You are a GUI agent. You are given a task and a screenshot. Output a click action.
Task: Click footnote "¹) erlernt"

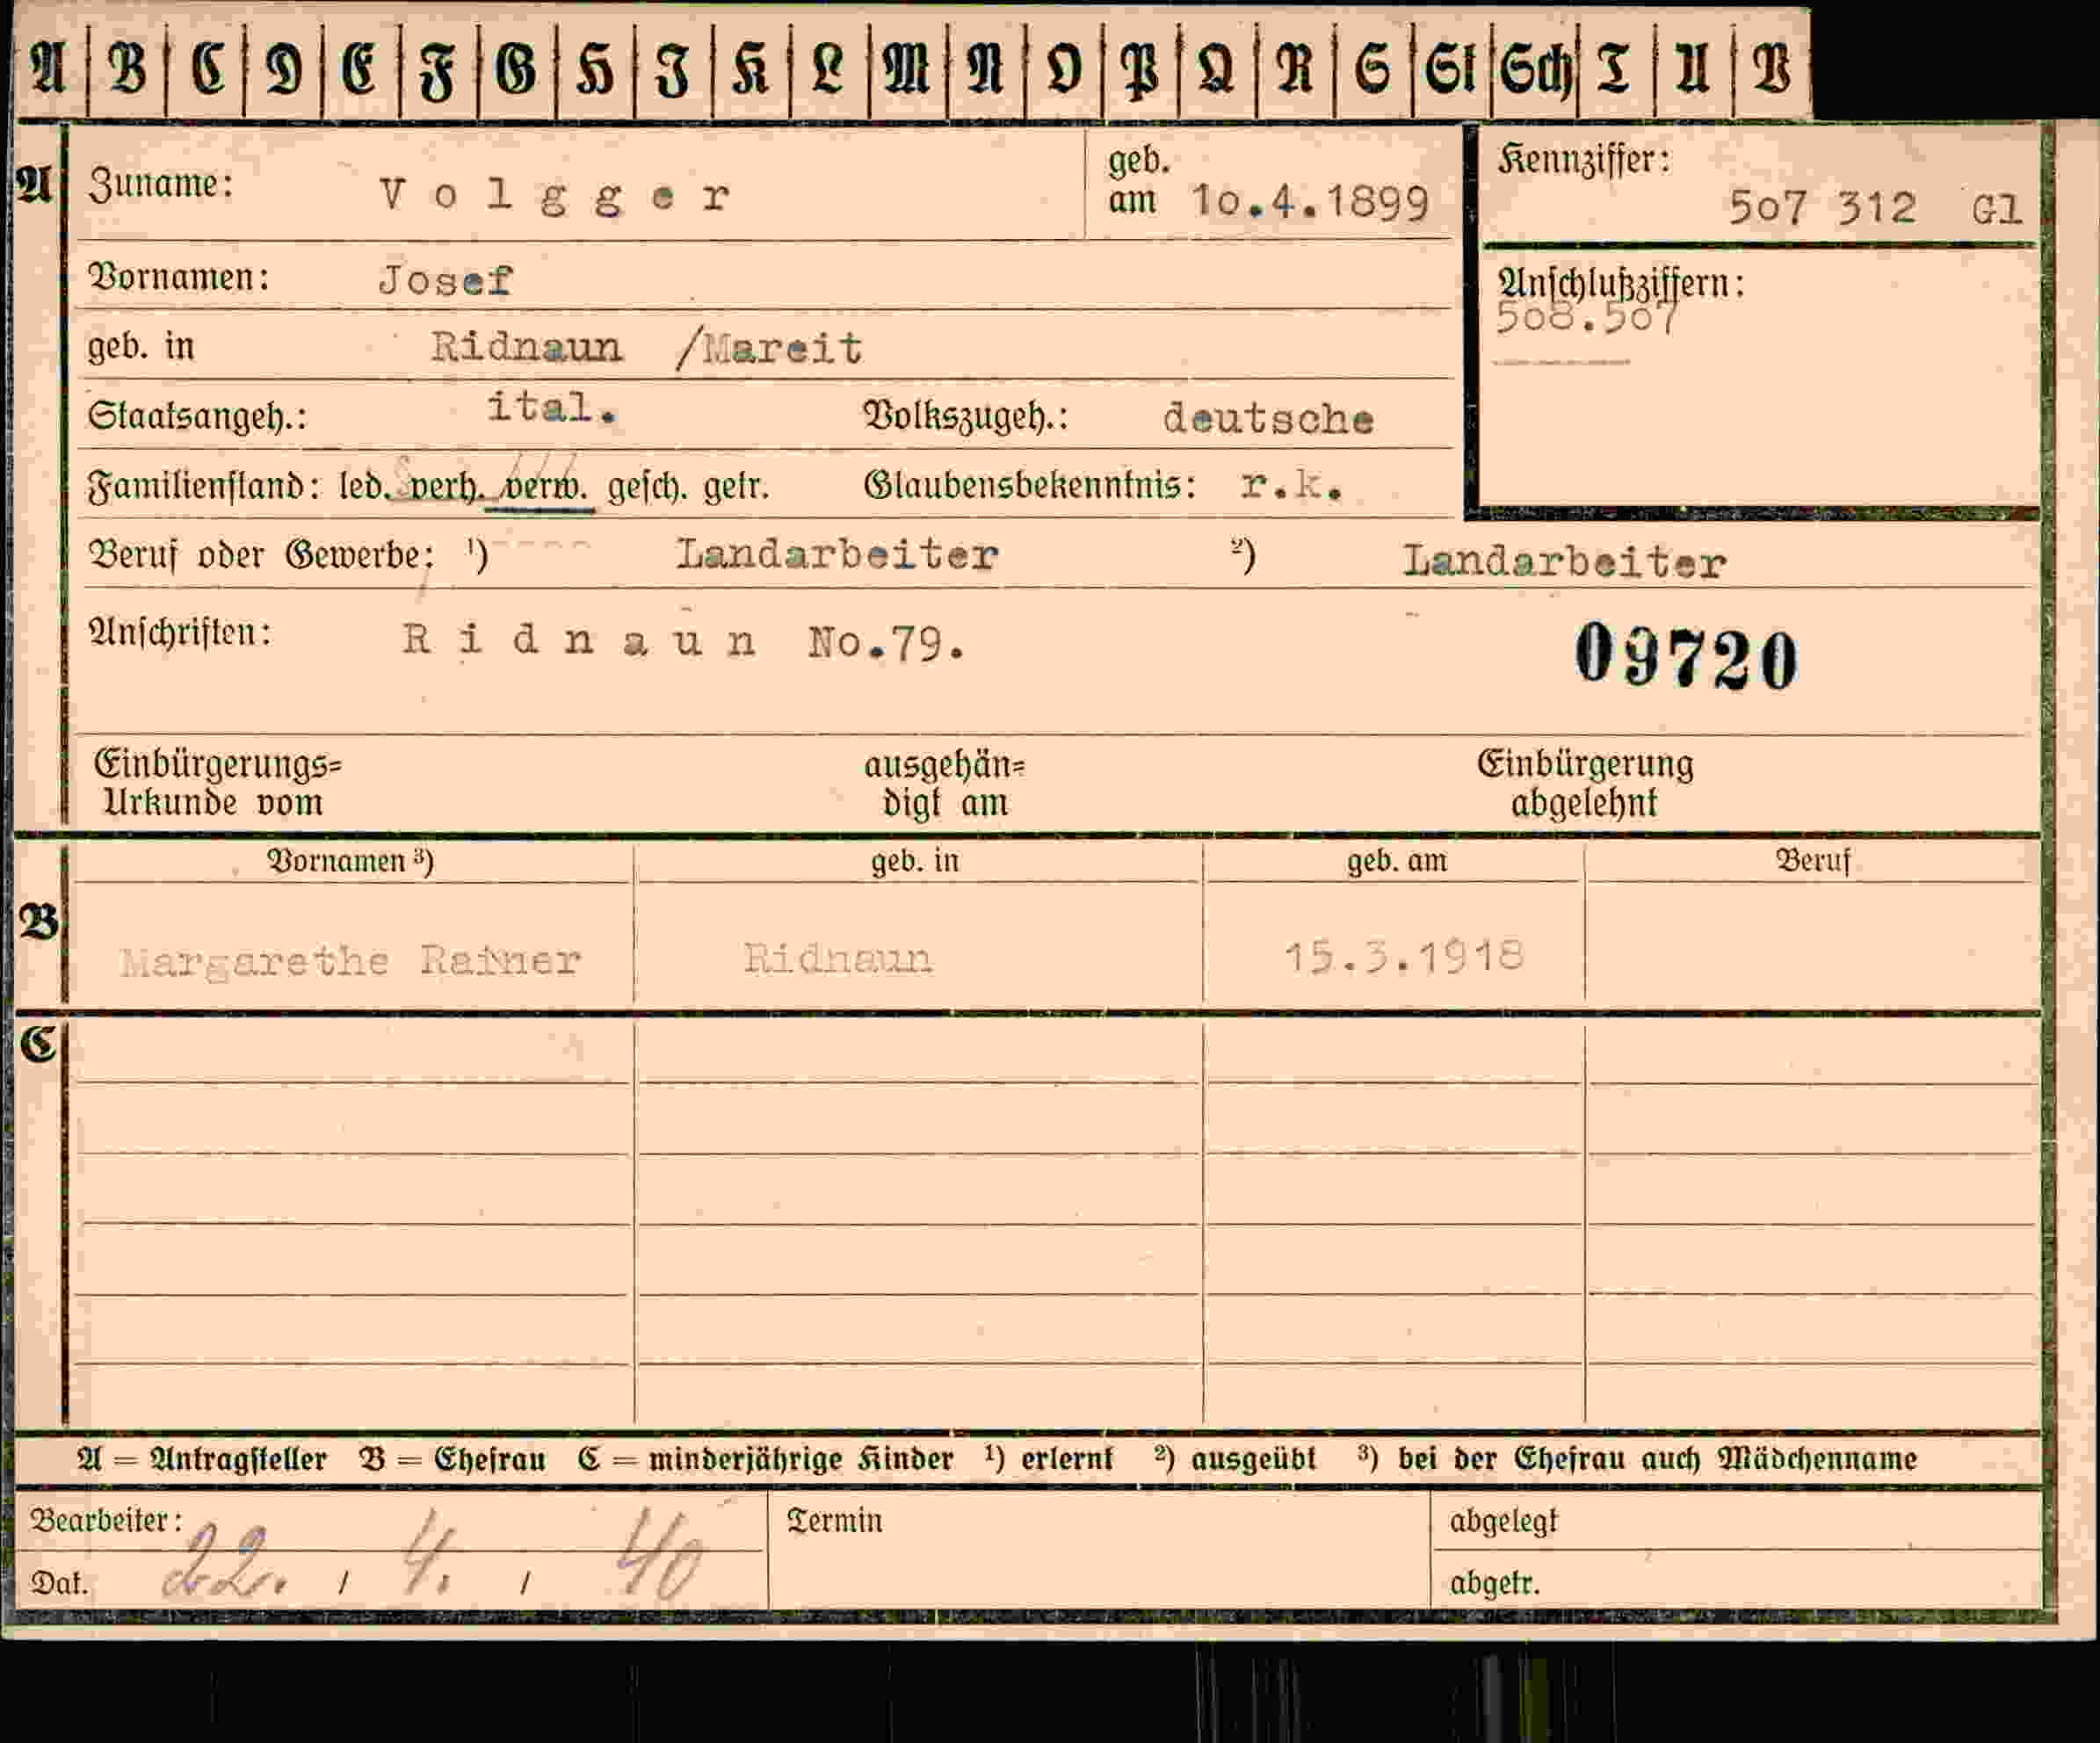(1049, 1458)
